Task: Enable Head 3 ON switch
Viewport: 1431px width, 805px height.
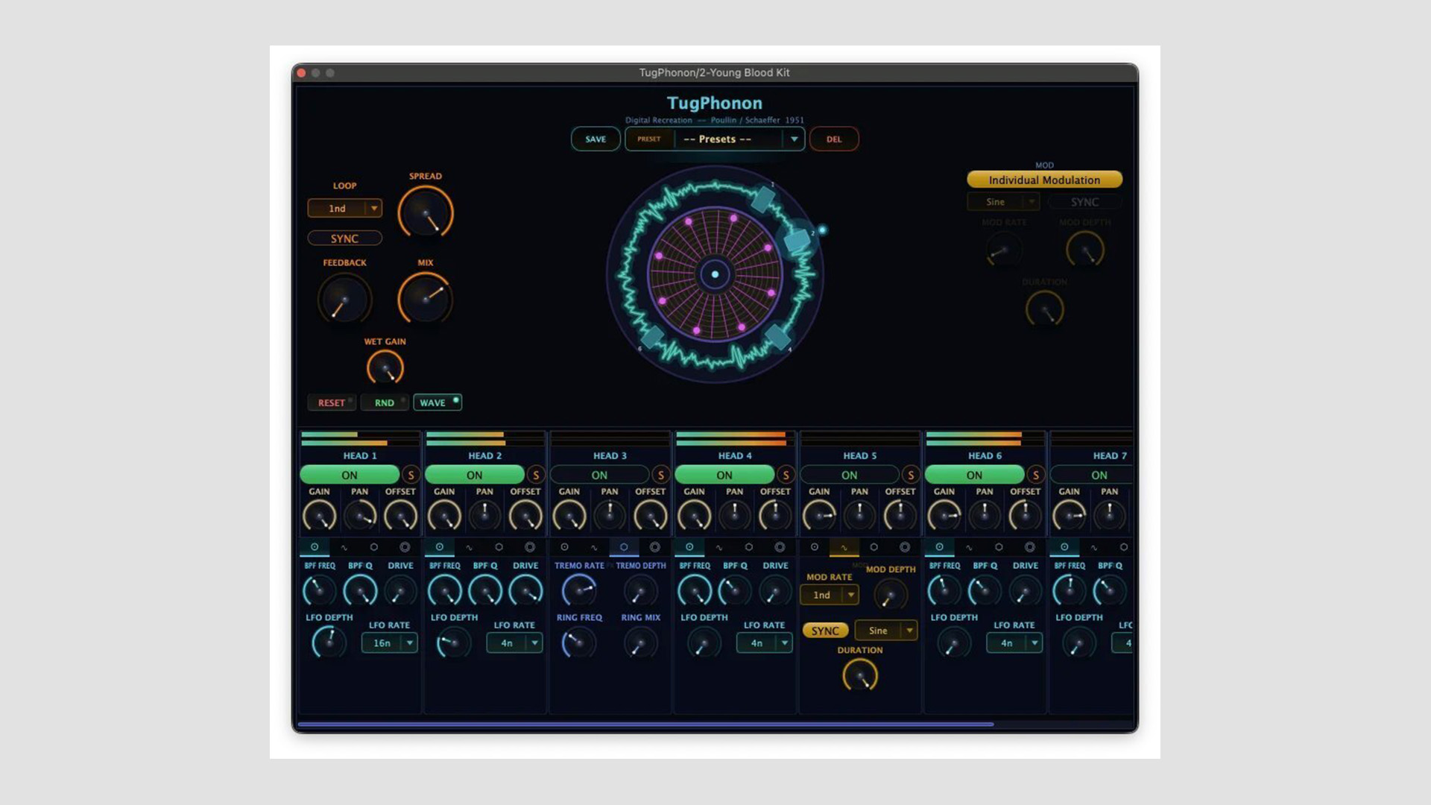Action: pyautogui.click(x=599, y=475)
